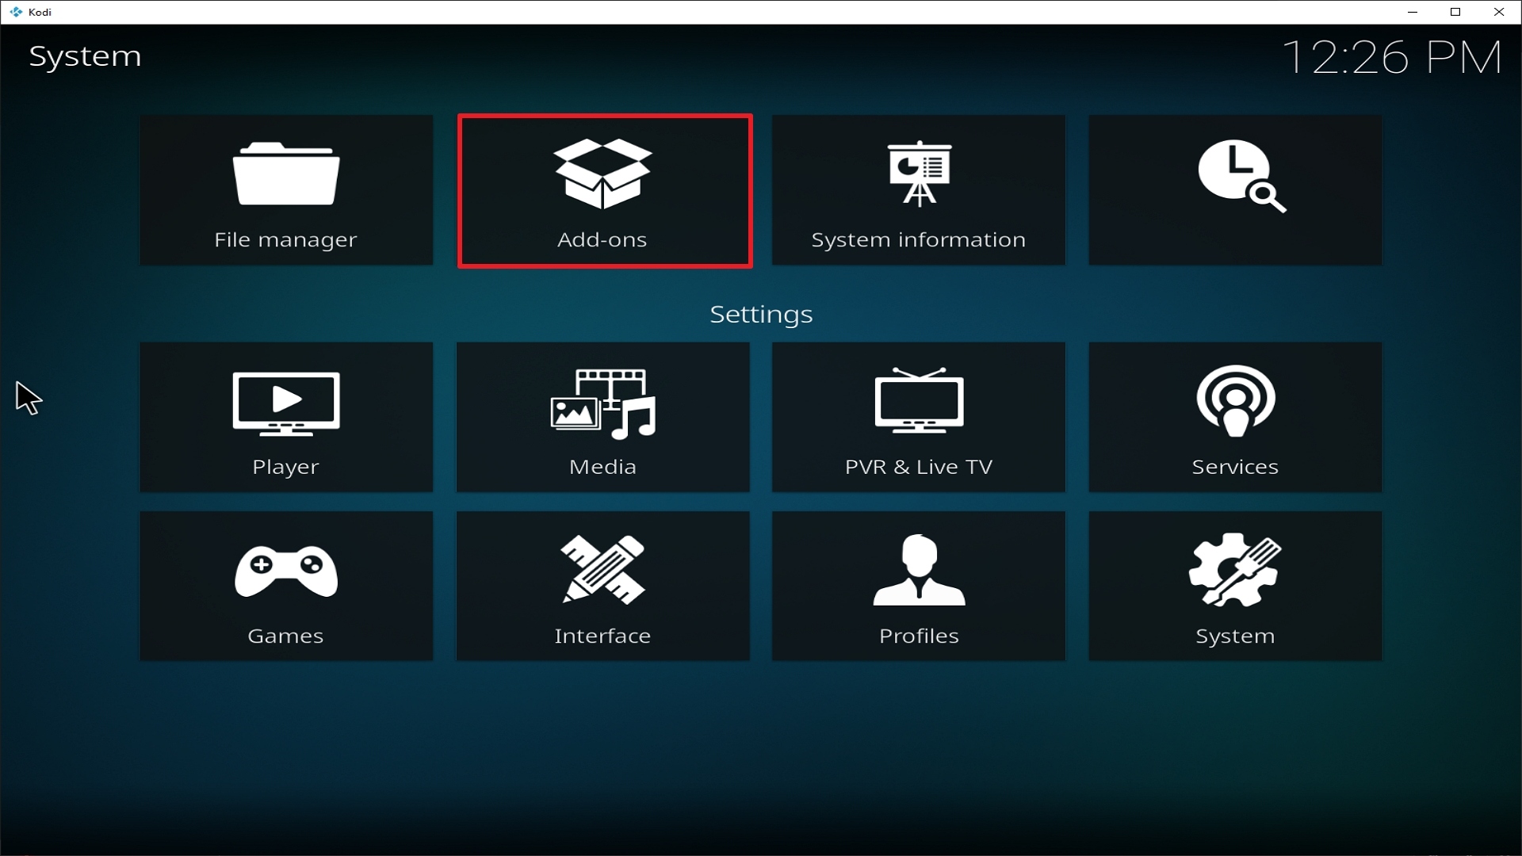Open the Add-ons box icon
The width and height of the screenshot is (1522, 856).
(603, 174)
